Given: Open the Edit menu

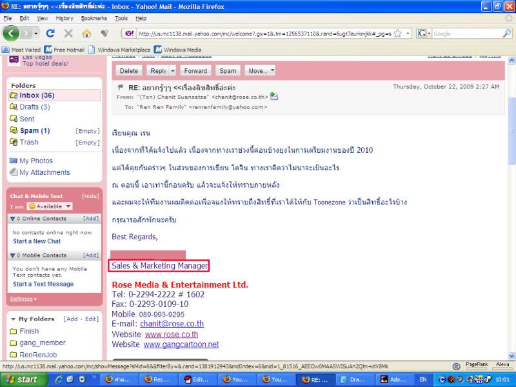Looking at the screenshot, I should (24, 18).
